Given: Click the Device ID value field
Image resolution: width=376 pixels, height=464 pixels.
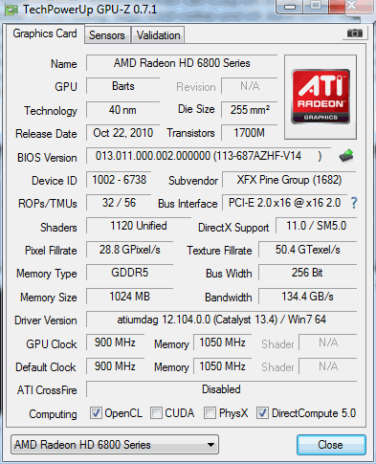Looking at the screenshot, I should 119,180.
